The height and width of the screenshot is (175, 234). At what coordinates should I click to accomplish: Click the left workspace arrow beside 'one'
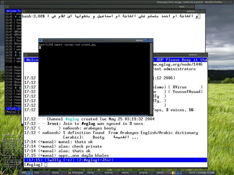click(27, 173)
